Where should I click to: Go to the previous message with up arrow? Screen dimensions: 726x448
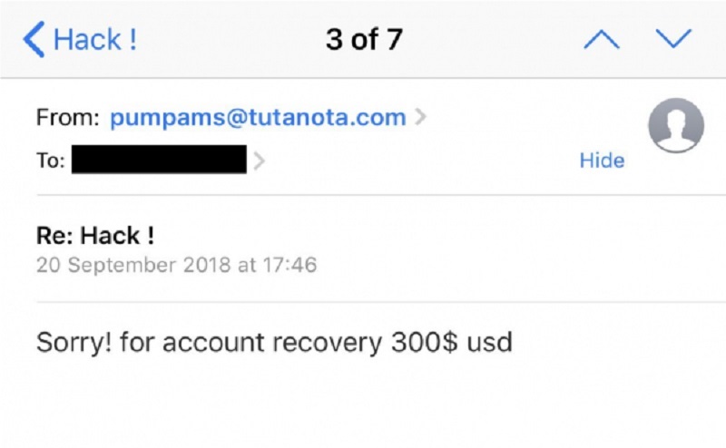(x=601, y=39)
